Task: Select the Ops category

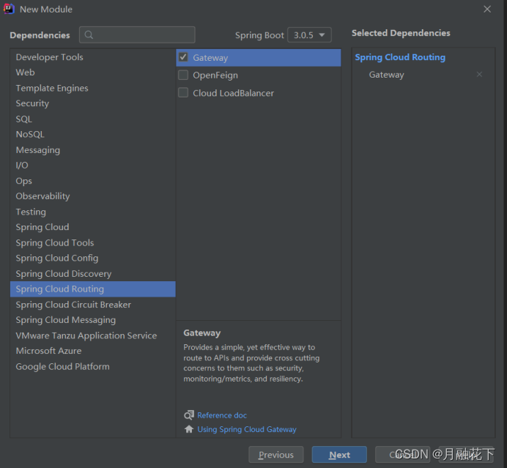Action: point(93,181)
